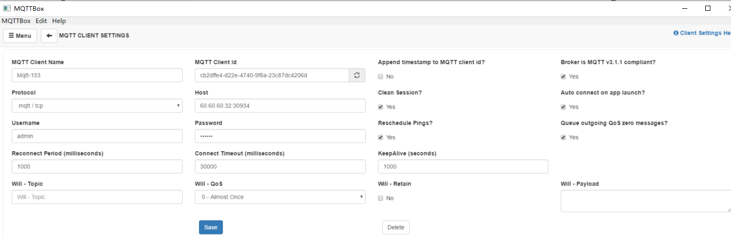
Task: Maximize the MQTTBox window
Action: 708,8
